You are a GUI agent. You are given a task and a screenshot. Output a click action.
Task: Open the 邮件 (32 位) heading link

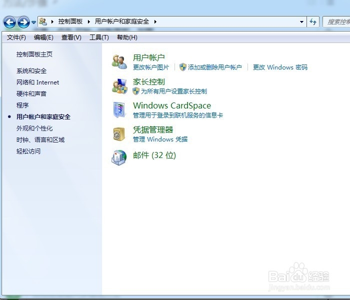[154, 155]
